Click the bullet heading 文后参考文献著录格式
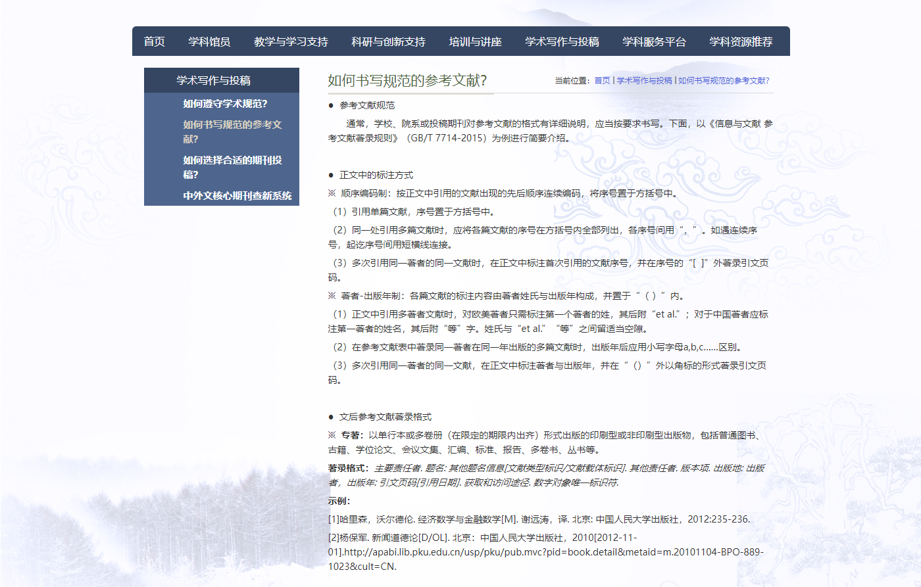The image size is (921, 587). [x=386, y=417]
